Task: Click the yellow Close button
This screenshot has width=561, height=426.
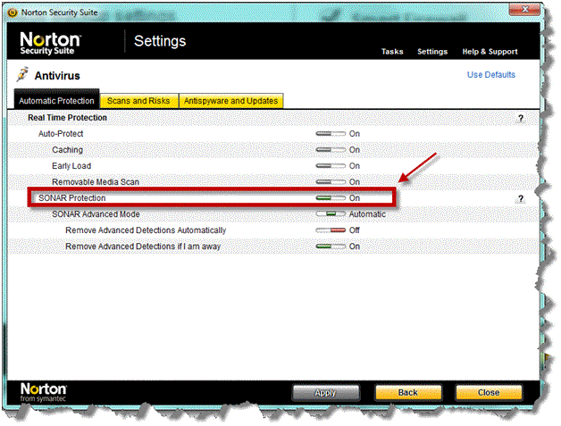Action: pos(489,392)
